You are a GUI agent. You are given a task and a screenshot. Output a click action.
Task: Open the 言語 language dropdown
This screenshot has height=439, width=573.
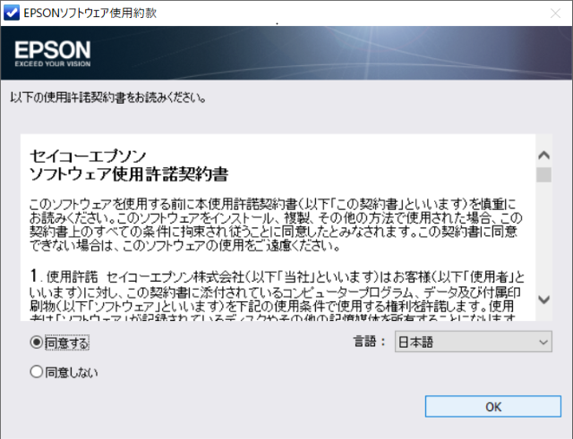474,342
